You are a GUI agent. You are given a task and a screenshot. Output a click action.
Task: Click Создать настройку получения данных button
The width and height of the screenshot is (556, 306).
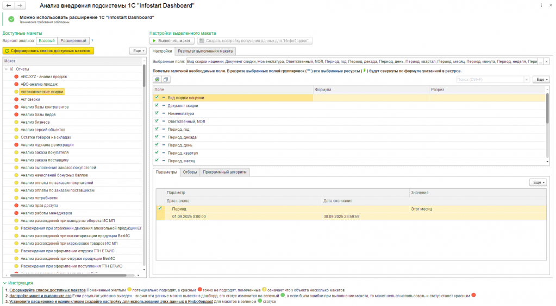tap(254, 41)
